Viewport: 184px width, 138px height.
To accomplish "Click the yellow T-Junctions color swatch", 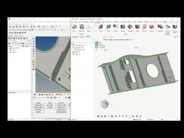I will pos(97,48).
